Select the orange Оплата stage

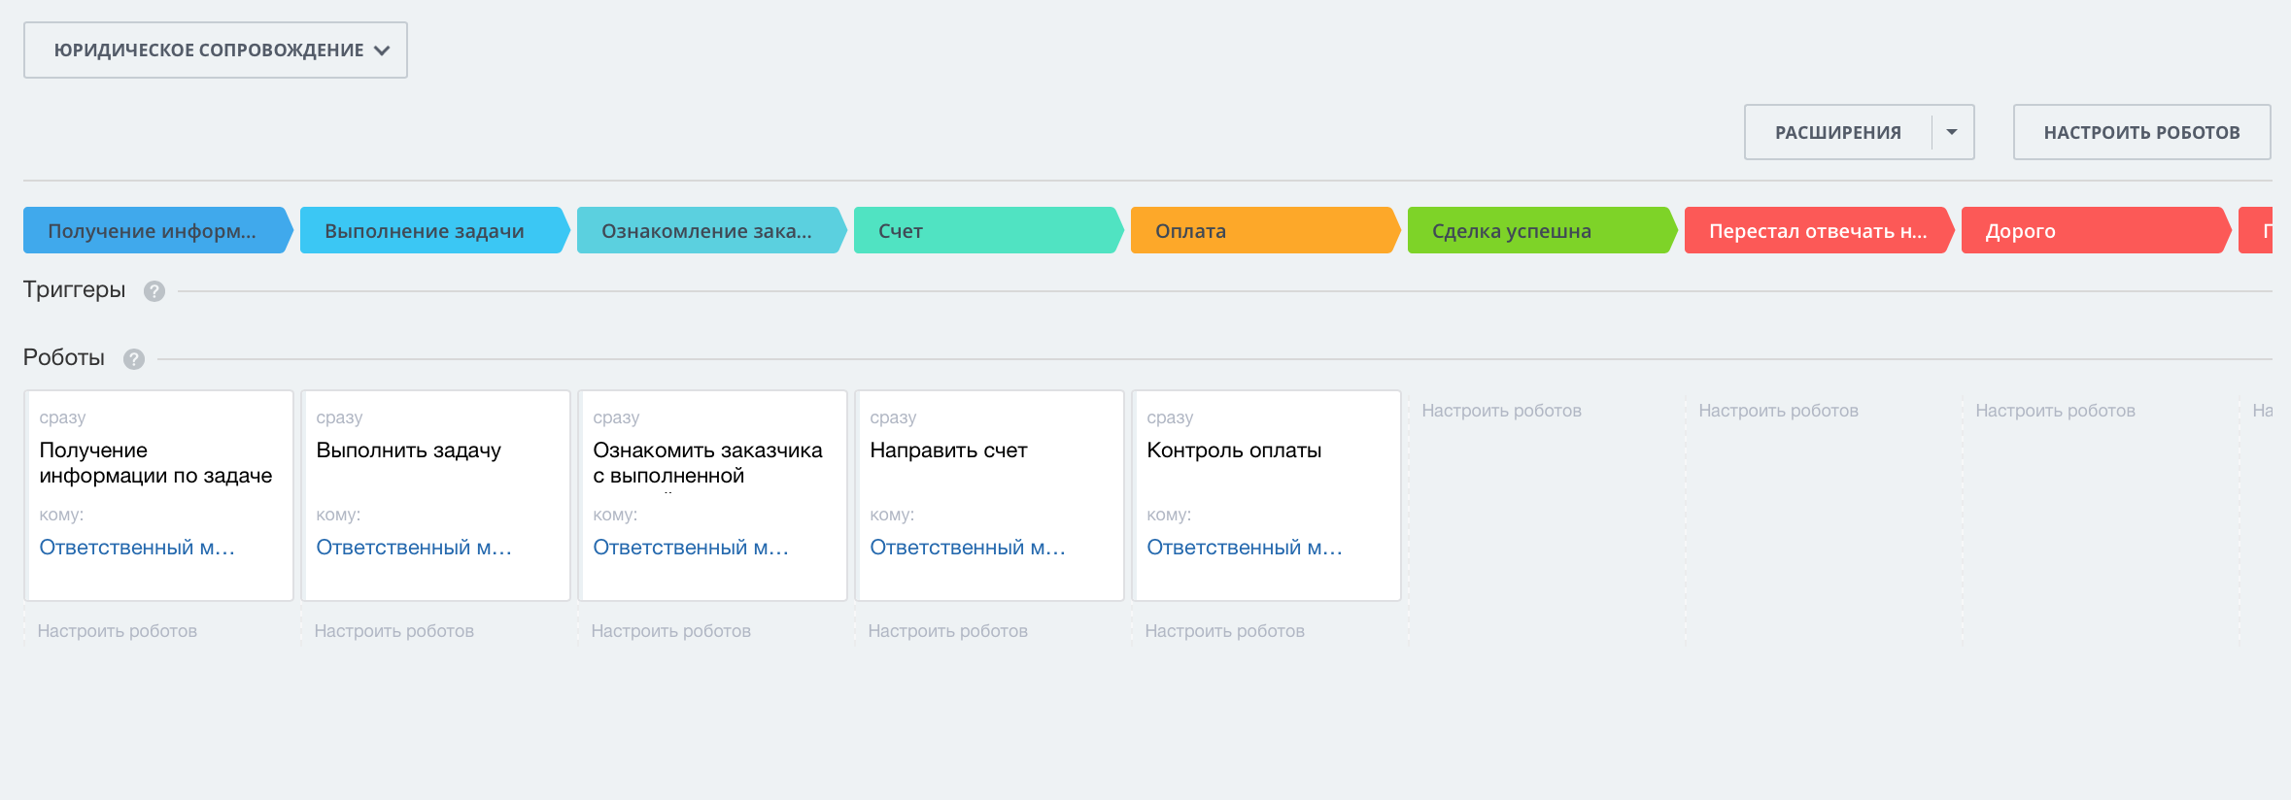1260,231
